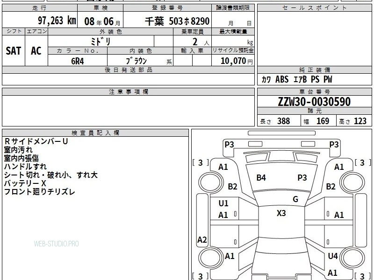The image size is (374, 280).
Task: Click seating capacity value 2 人
Action: tap(201, 42)
